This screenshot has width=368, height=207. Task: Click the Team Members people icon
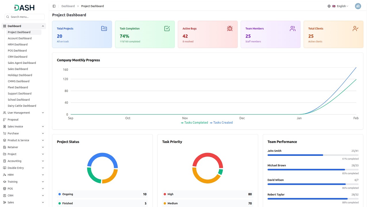point(293,28)
